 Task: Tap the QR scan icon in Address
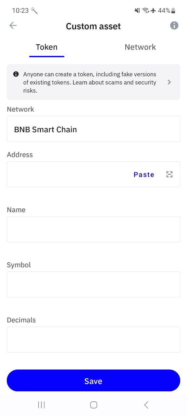[x=169, y=175]
